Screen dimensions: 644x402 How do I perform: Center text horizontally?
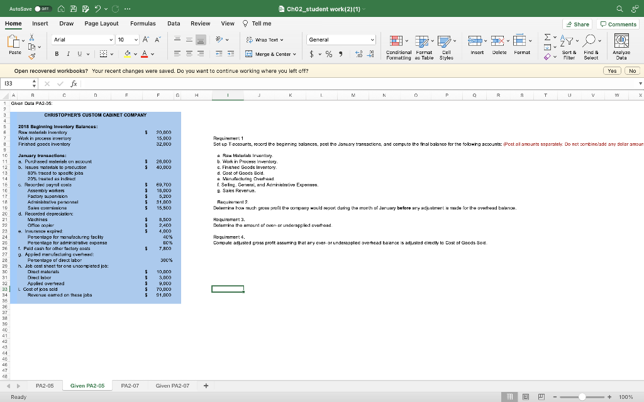pos(189,54)
